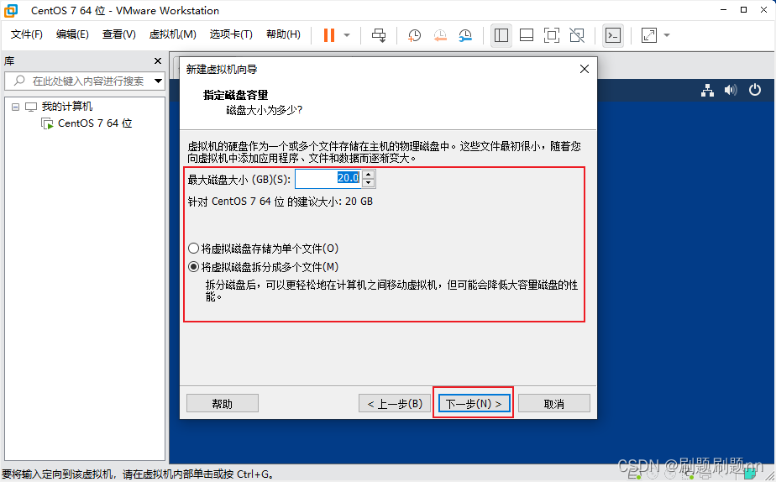Viewport: 776px width, 482px height.
Task: Click the 针对 CentOS 7 64 位 的建议大小 text
Action: (x=281, y=202)
